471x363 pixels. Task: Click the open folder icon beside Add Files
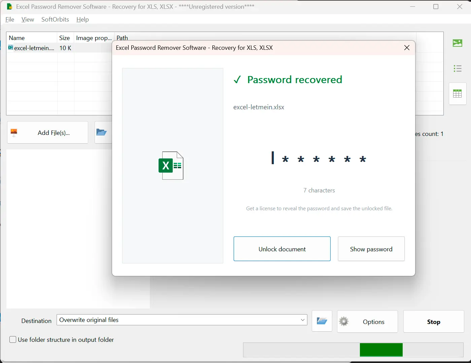click(x=101, y=132)
